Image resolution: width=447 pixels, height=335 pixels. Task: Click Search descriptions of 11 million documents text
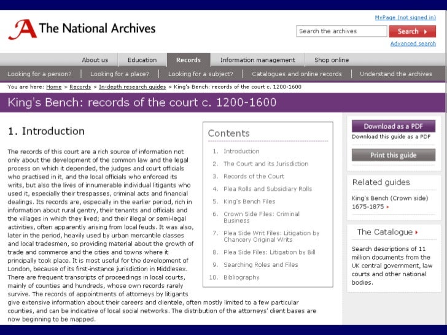pos(392,266)
